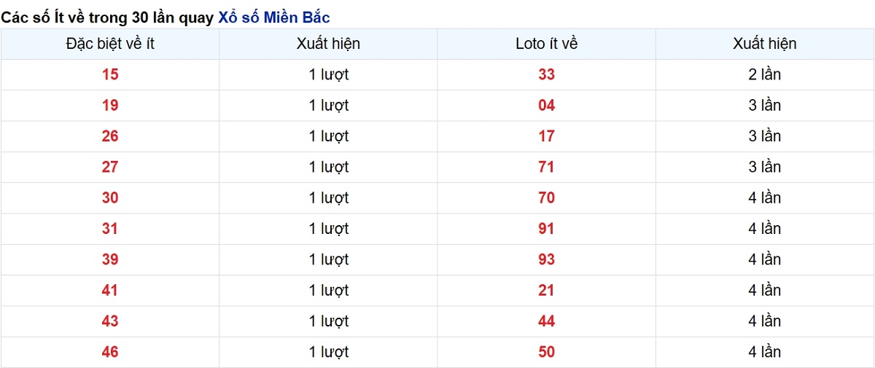Select loto number 50
Image resolution: width=875 pixels, height=368 pixels.
click(x=546, y=352)
